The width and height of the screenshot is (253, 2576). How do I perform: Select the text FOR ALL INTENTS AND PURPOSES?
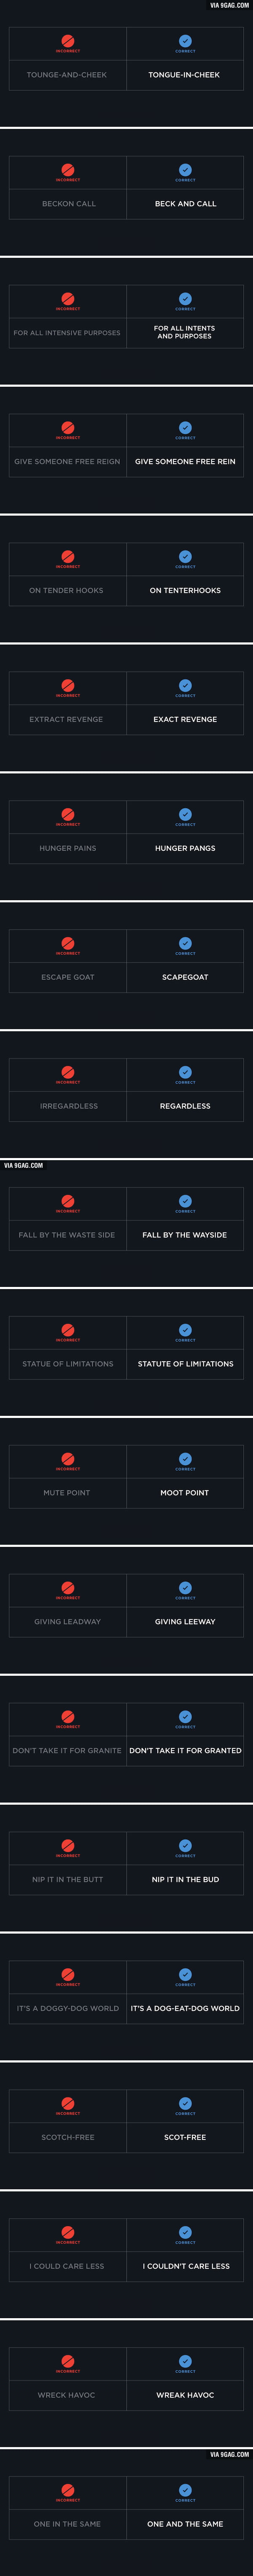184,332
